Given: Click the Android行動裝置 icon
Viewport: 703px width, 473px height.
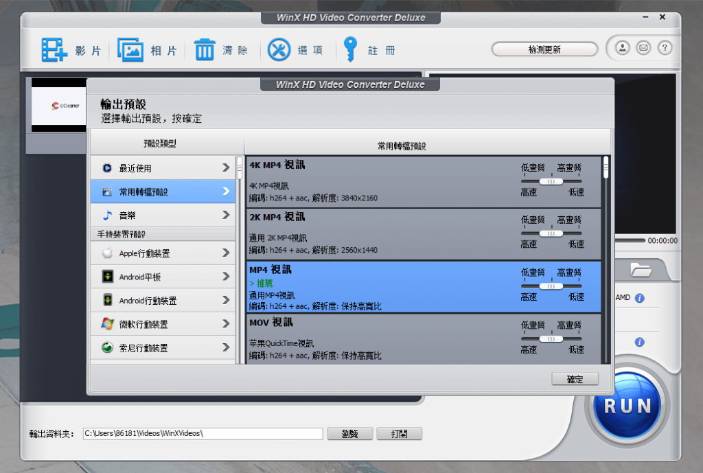Looking at the screenshot, I should click(108, 300).
